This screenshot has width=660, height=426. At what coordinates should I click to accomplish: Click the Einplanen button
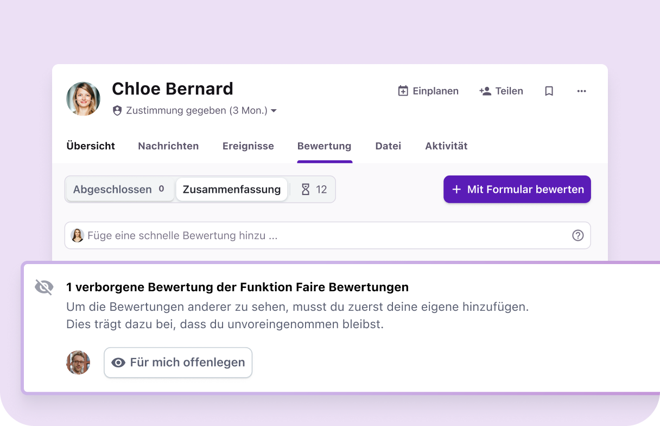click(x=428, y=91)
